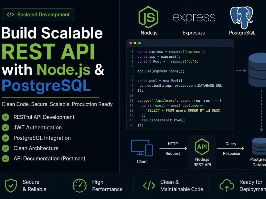Viewport: 266px width, 199px height.
Task: Click the PostgreSQL elephant logo
Action: click(242, 18)
